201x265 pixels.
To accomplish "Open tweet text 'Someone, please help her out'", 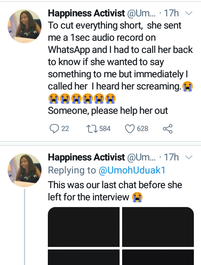I will [x=108, y=111].
